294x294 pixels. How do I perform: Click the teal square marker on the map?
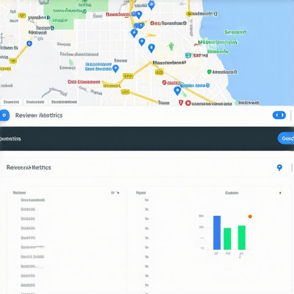tap(188, 56)
